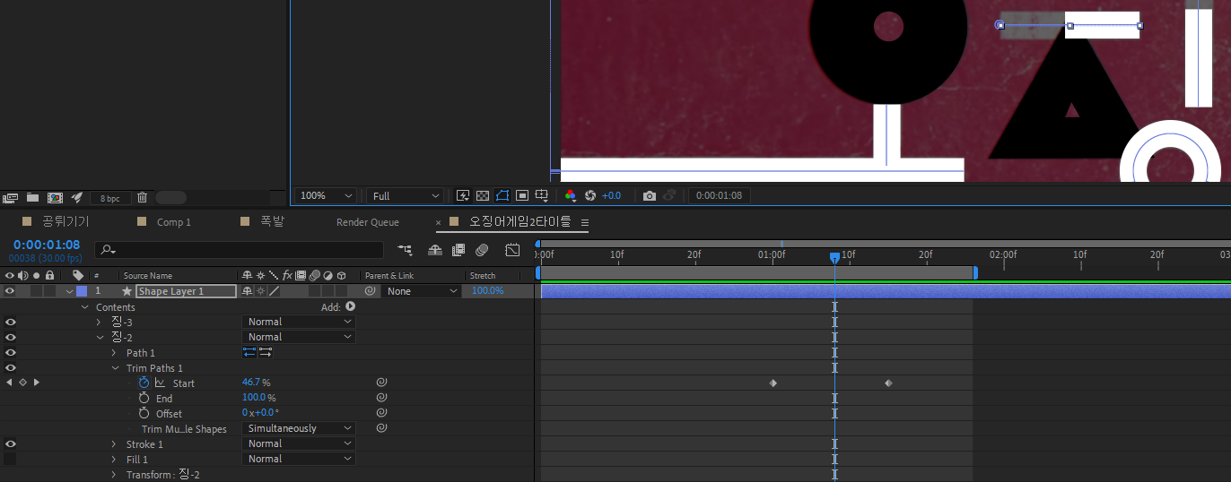Collapse the Contents group
This screenshot has width=1231, height=482.
coord(85,307)
